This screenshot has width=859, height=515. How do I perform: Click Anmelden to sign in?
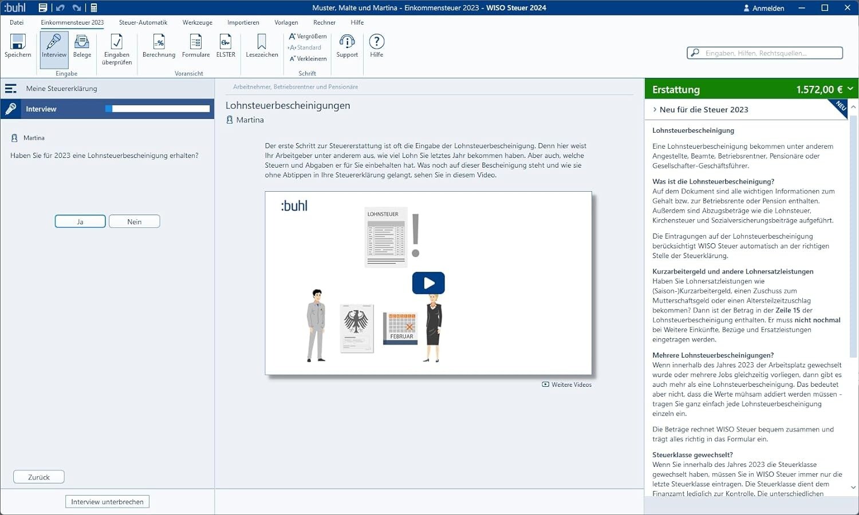click(763, 8)
